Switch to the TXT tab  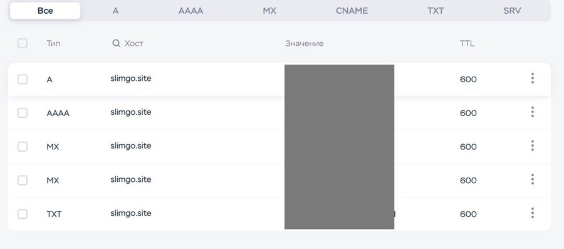pos(436,11)
